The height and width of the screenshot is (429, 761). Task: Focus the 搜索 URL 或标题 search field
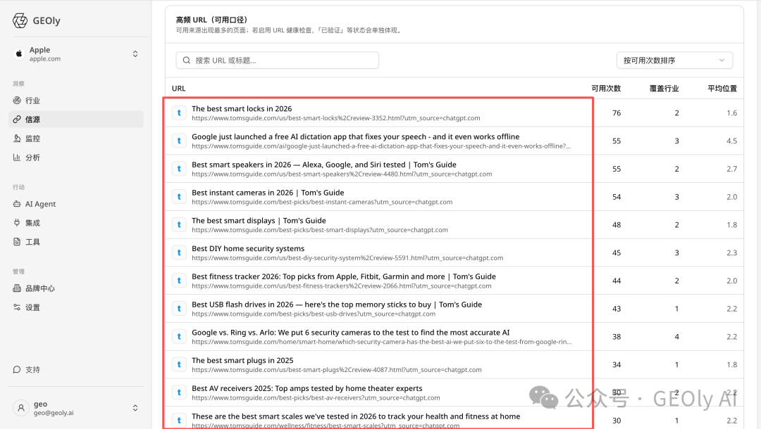pos(277,60)
